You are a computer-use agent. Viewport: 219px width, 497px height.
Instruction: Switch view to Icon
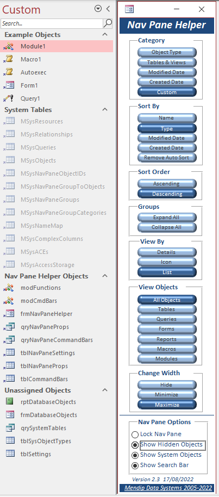coord(167,262)
